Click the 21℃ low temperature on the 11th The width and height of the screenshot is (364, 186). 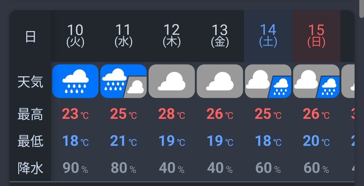123,141
